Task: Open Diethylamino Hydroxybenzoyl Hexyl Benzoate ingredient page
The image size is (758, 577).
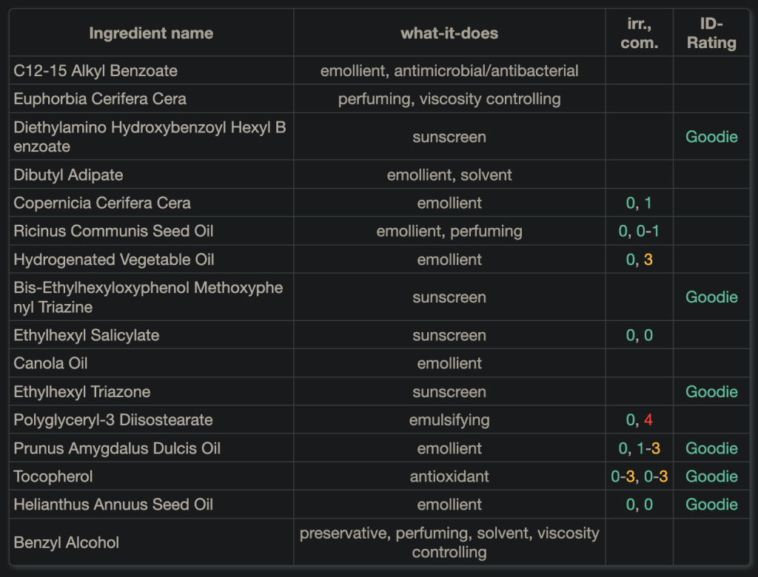Action: tap(150, 128)
